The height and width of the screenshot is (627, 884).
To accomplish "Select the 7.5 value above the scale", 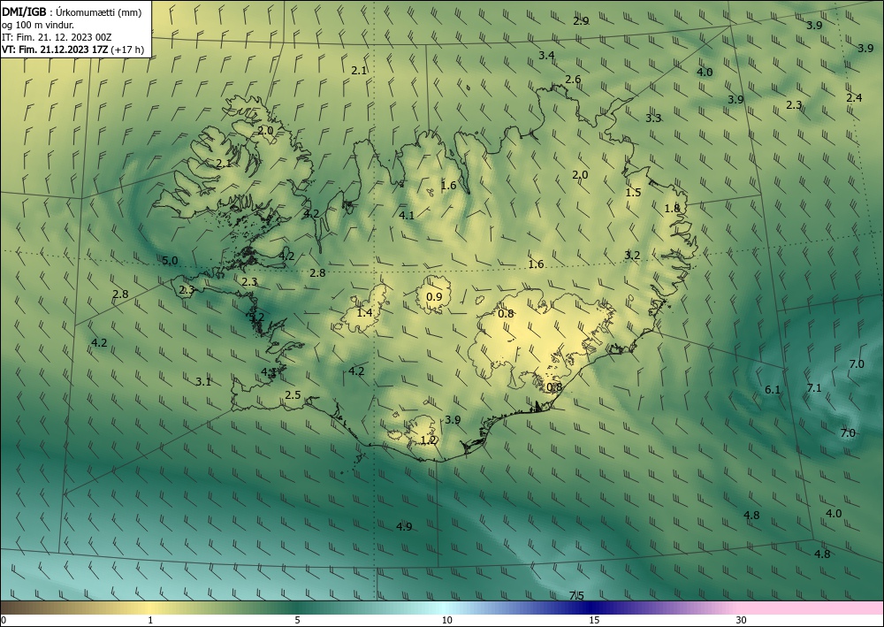I will coord(576,595).
